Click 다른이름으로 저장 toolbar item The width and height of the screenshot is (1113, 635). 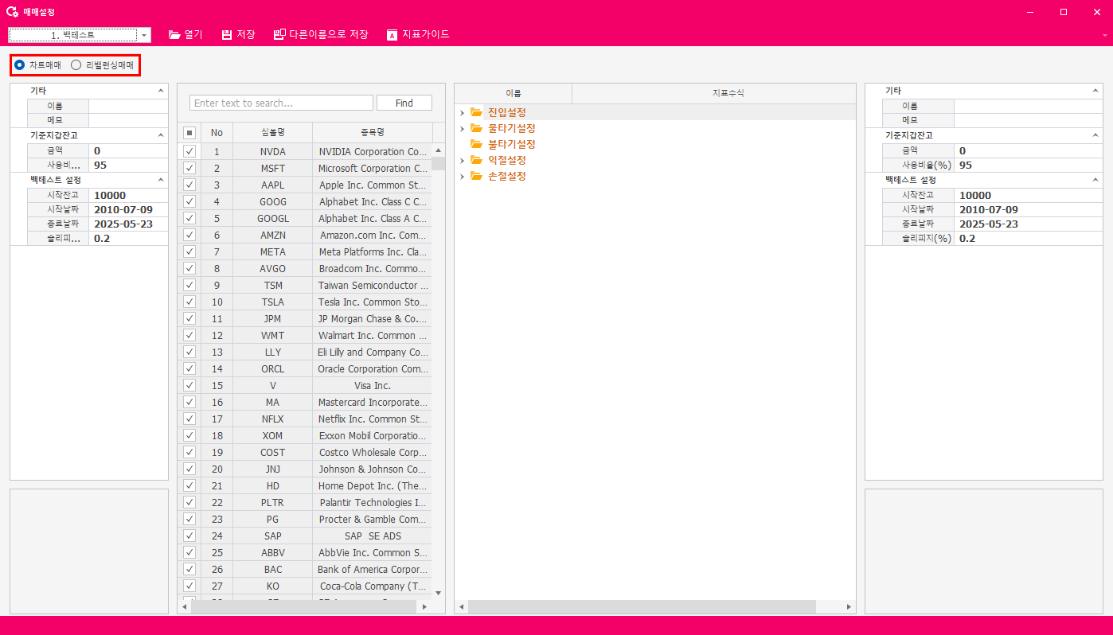click(x=321, y=35)
